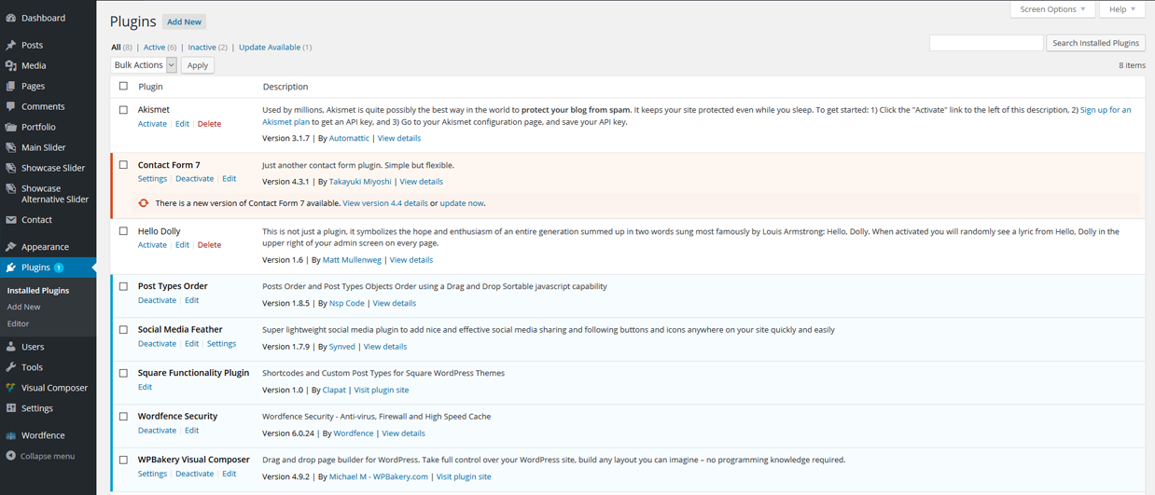
Task: Check the Social Media Feather checkbox
Action: 123,329
